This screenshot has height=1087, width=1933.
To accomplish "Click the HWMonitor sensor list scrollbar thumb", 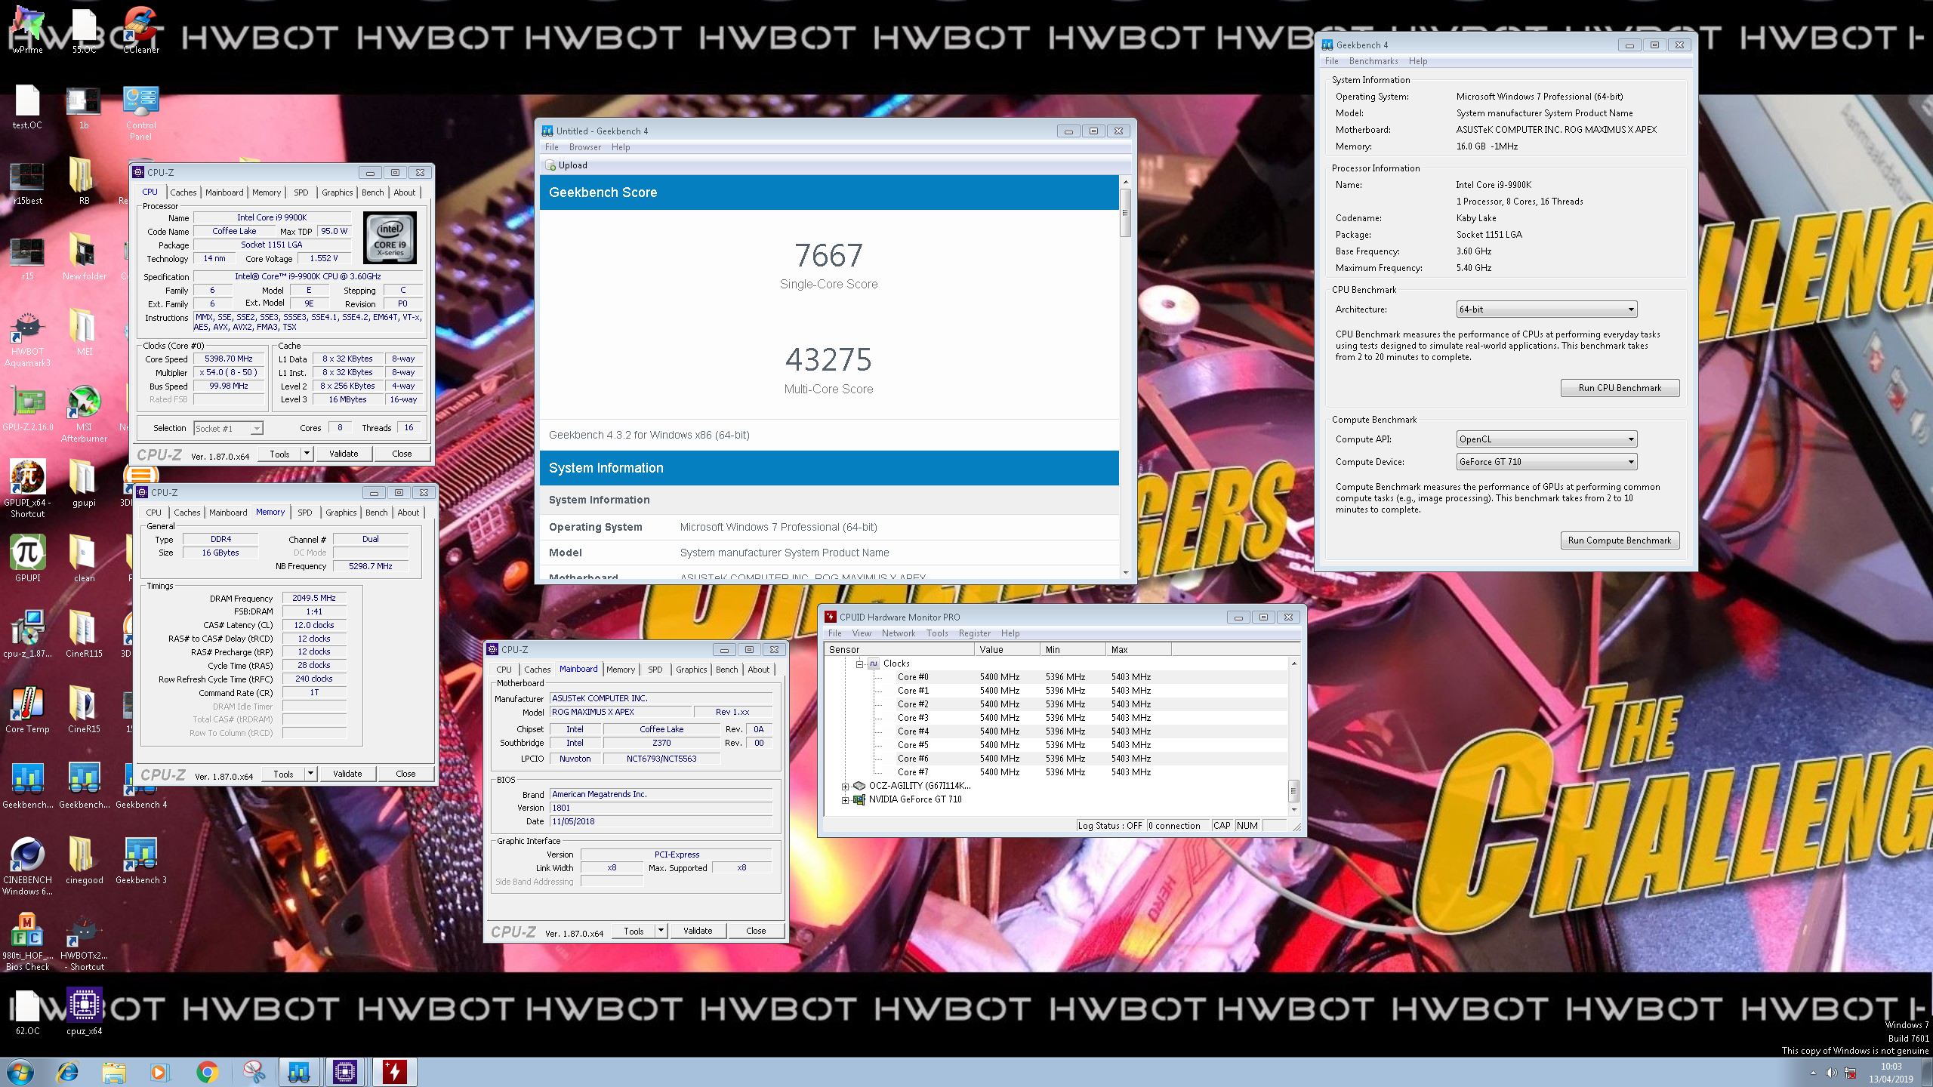I will [1293, 791].
